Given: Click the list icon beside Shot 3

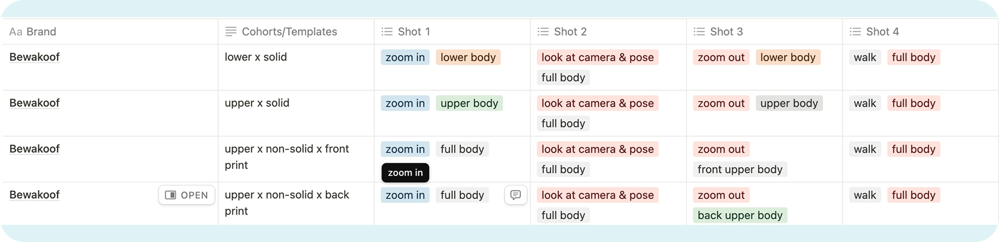Looking at the screenshot, I should 699,32.
